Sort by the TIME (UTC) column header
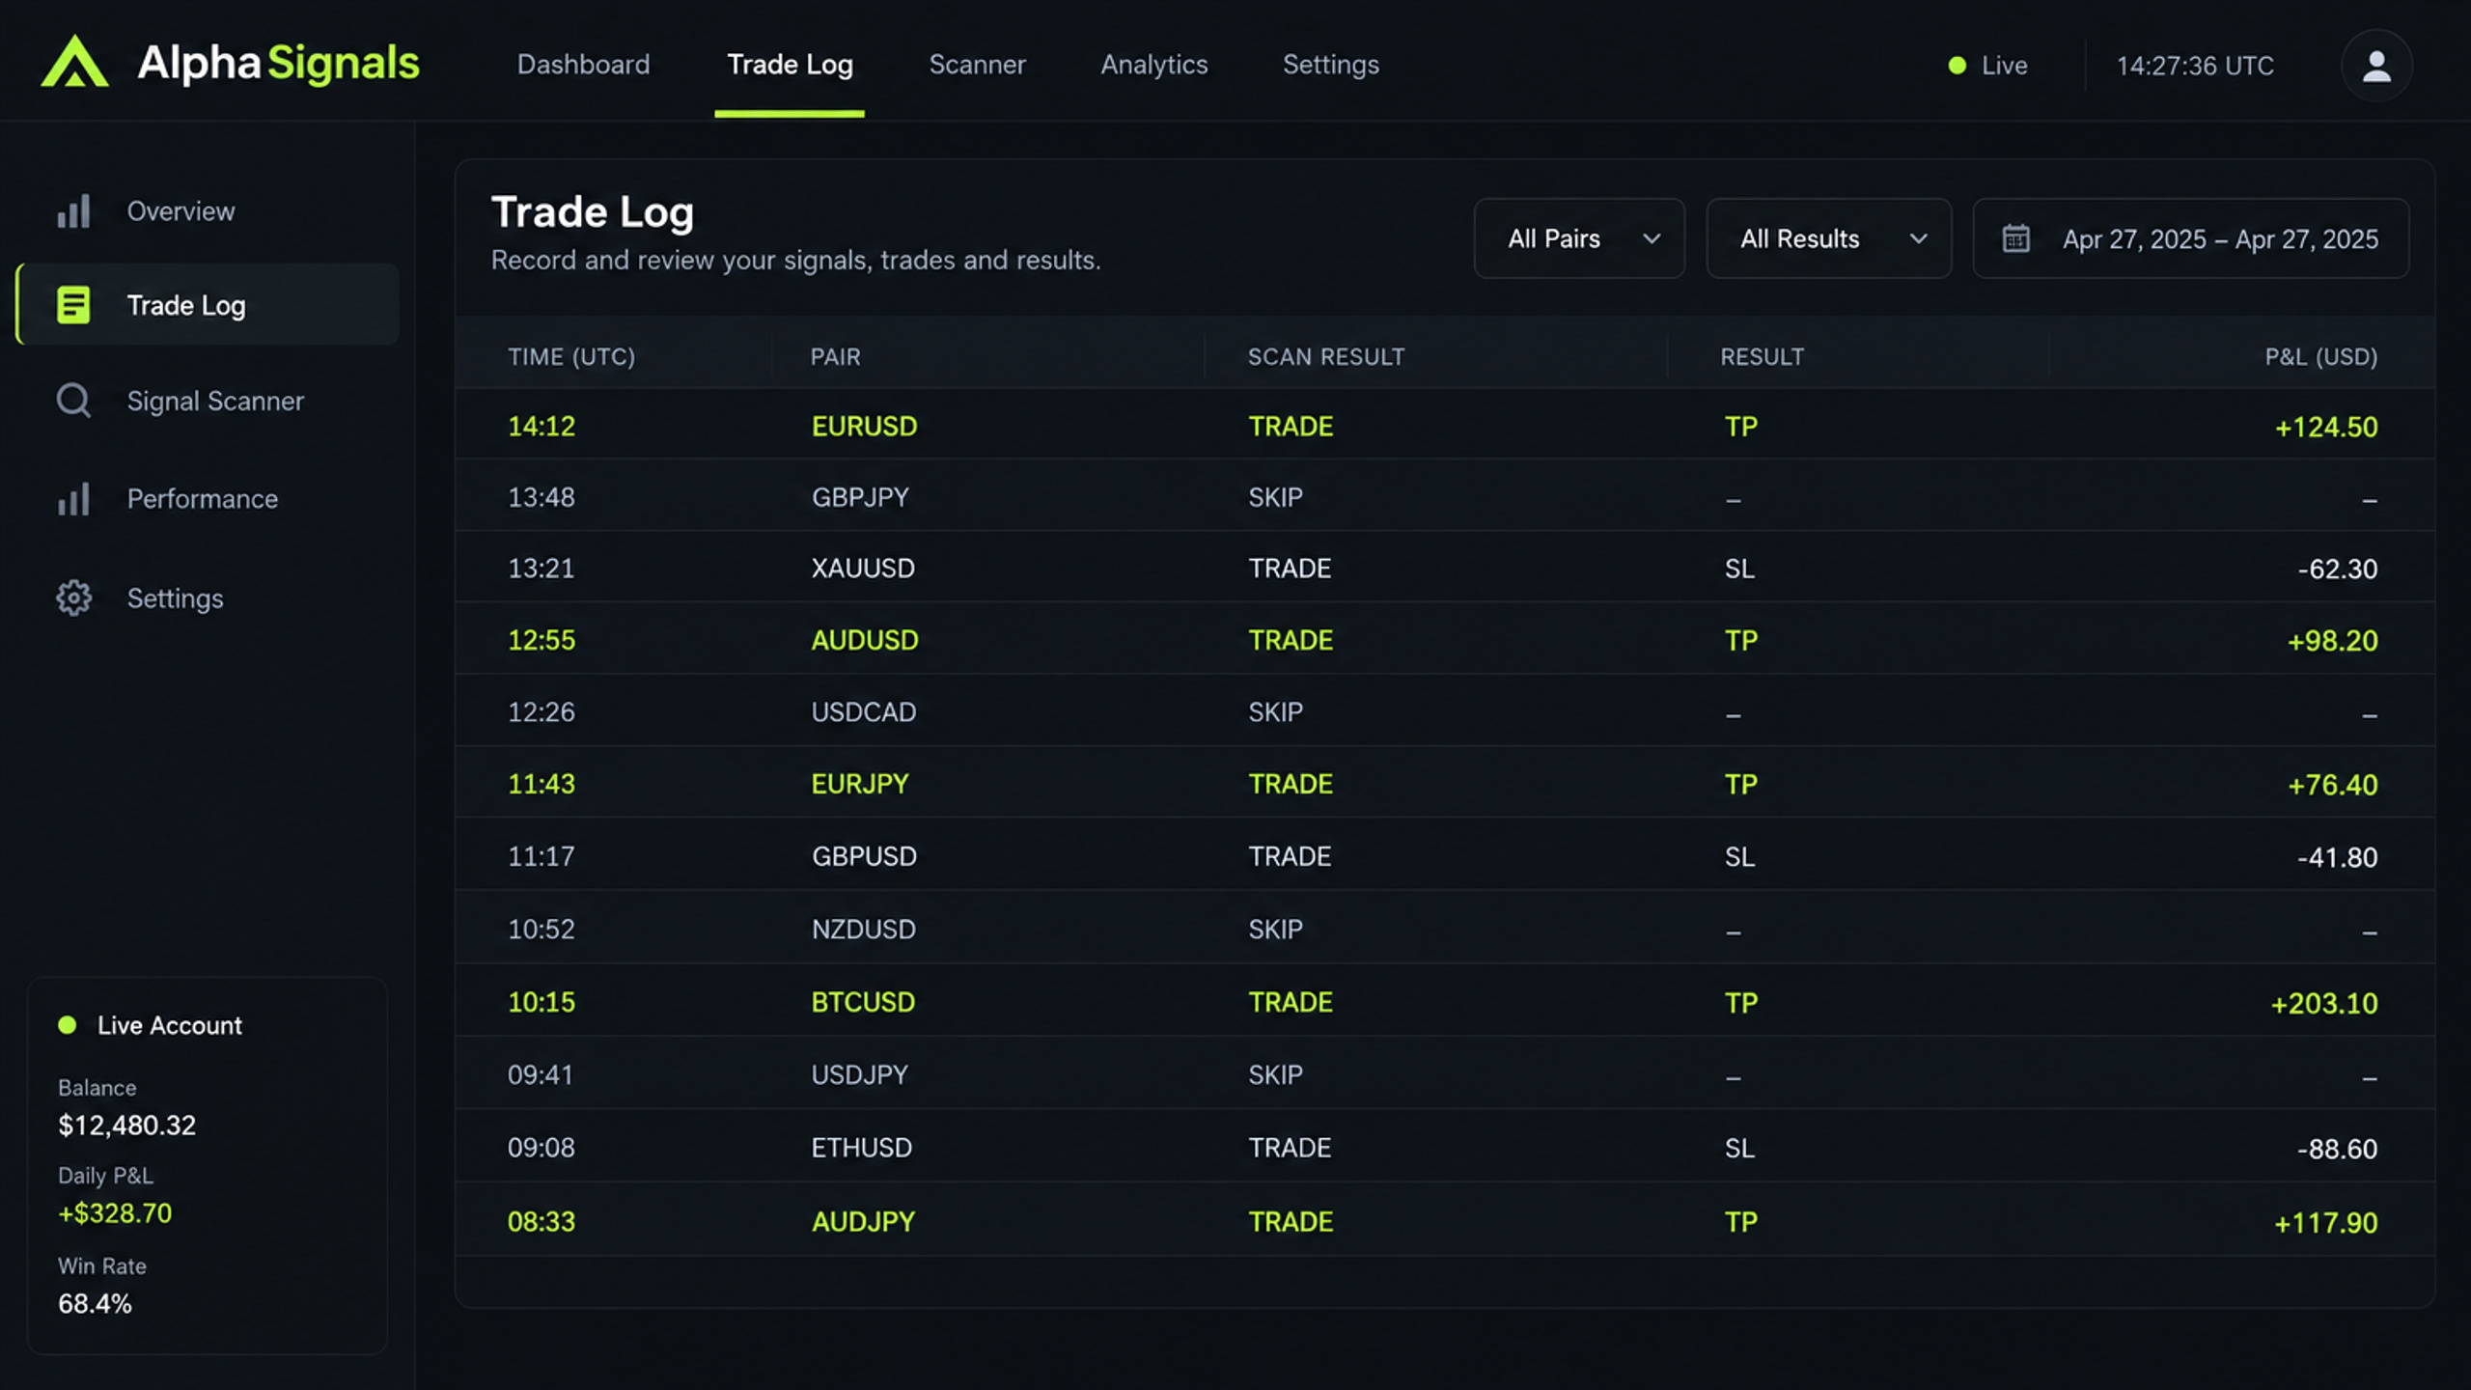 click(571, 357)
